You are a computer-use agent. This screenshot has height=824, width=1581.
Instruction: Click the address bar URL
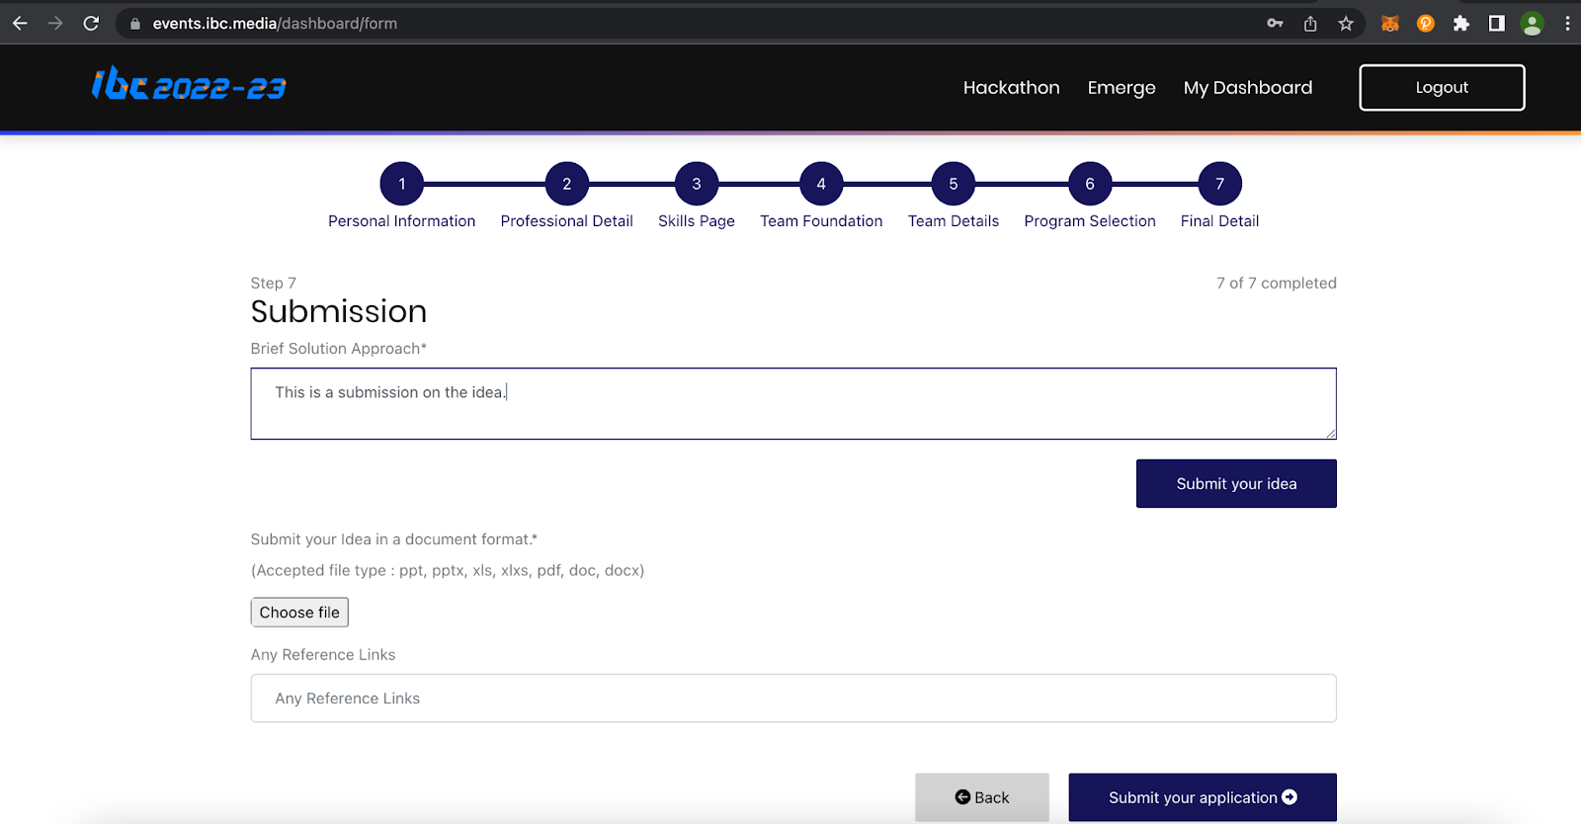[275, 24]
